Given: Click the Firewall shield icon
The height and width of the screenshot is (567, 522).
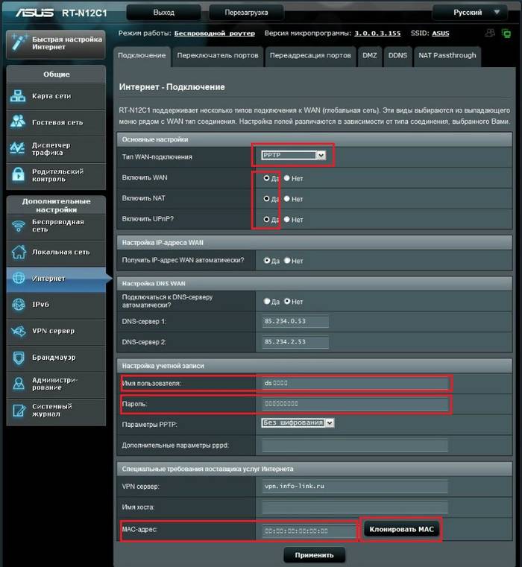Looking at the screenshot, I should tap(19, 358).
